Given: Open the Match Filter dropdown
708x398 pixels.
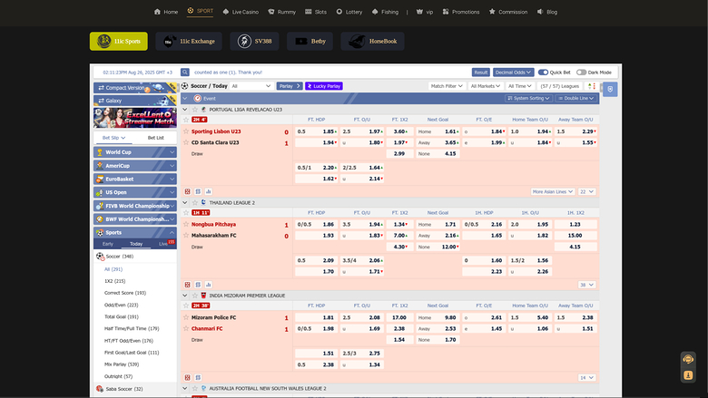Looking at the screenshot, I should [447, 86].
